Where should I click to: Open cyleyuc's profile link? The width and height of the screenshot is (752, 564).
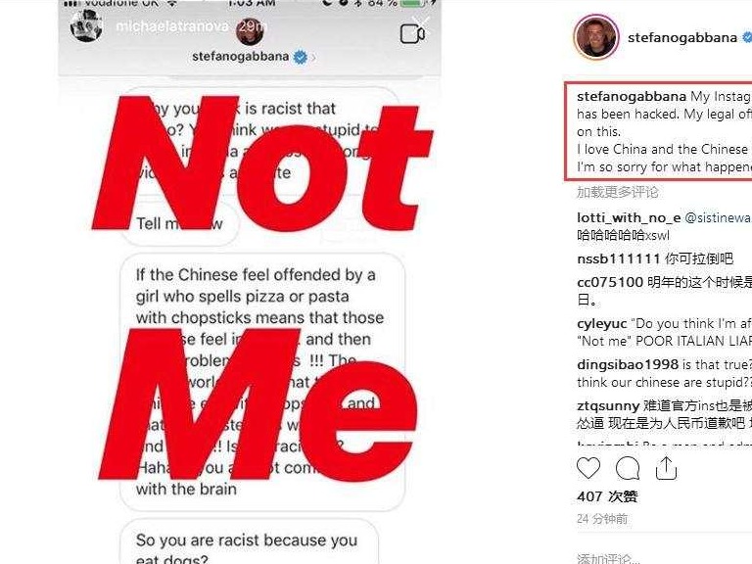[x=602, y=324]
